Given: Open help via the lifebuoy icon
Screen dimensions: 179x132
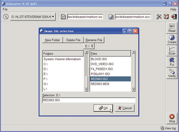Looking at the screenshot, I should click(166, 17).
